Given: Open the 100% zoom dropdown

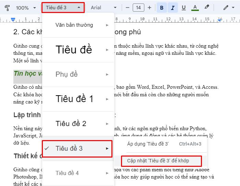Looking at the screenshot, I should (x=26, y=8).
